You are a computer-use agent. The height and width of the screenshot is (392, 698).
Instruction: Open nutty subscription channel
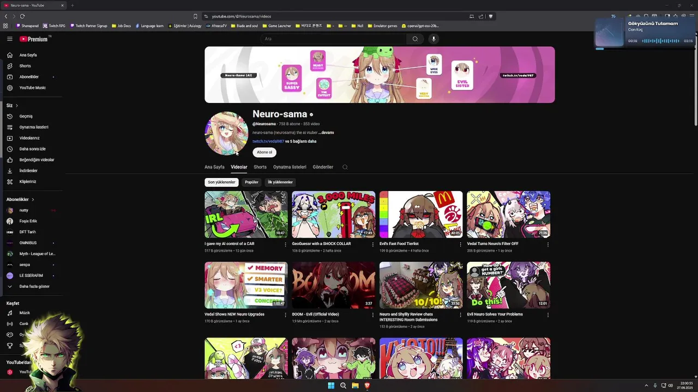tap(24, 210)
